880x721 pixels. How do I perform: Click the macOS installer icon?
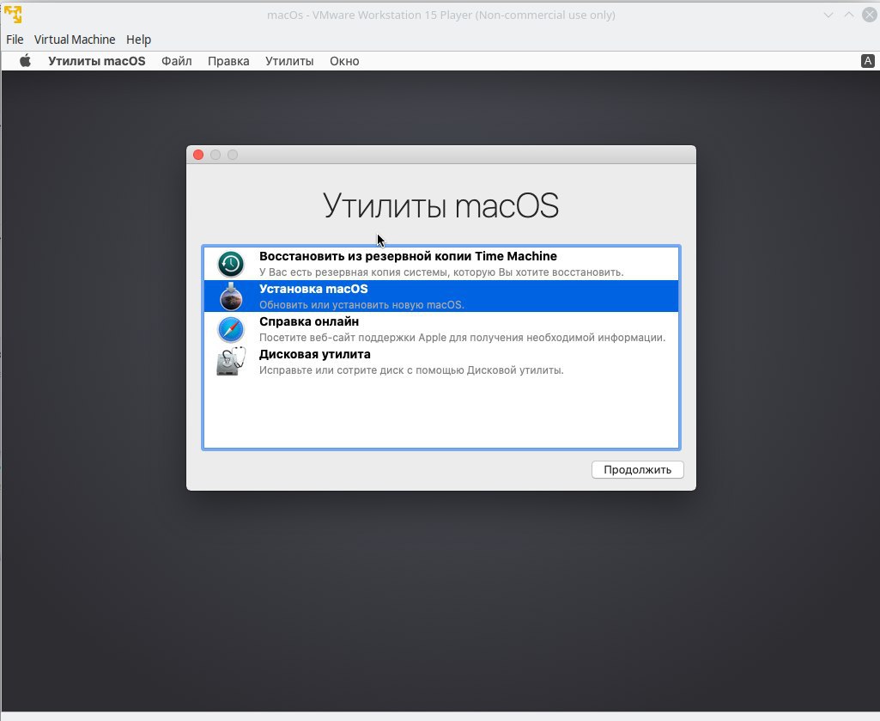click(231, 296)
